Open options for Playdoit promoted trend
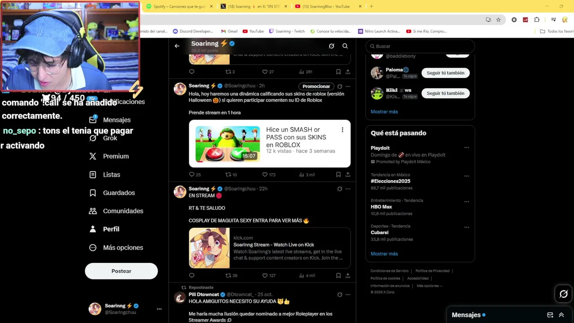 466,148
